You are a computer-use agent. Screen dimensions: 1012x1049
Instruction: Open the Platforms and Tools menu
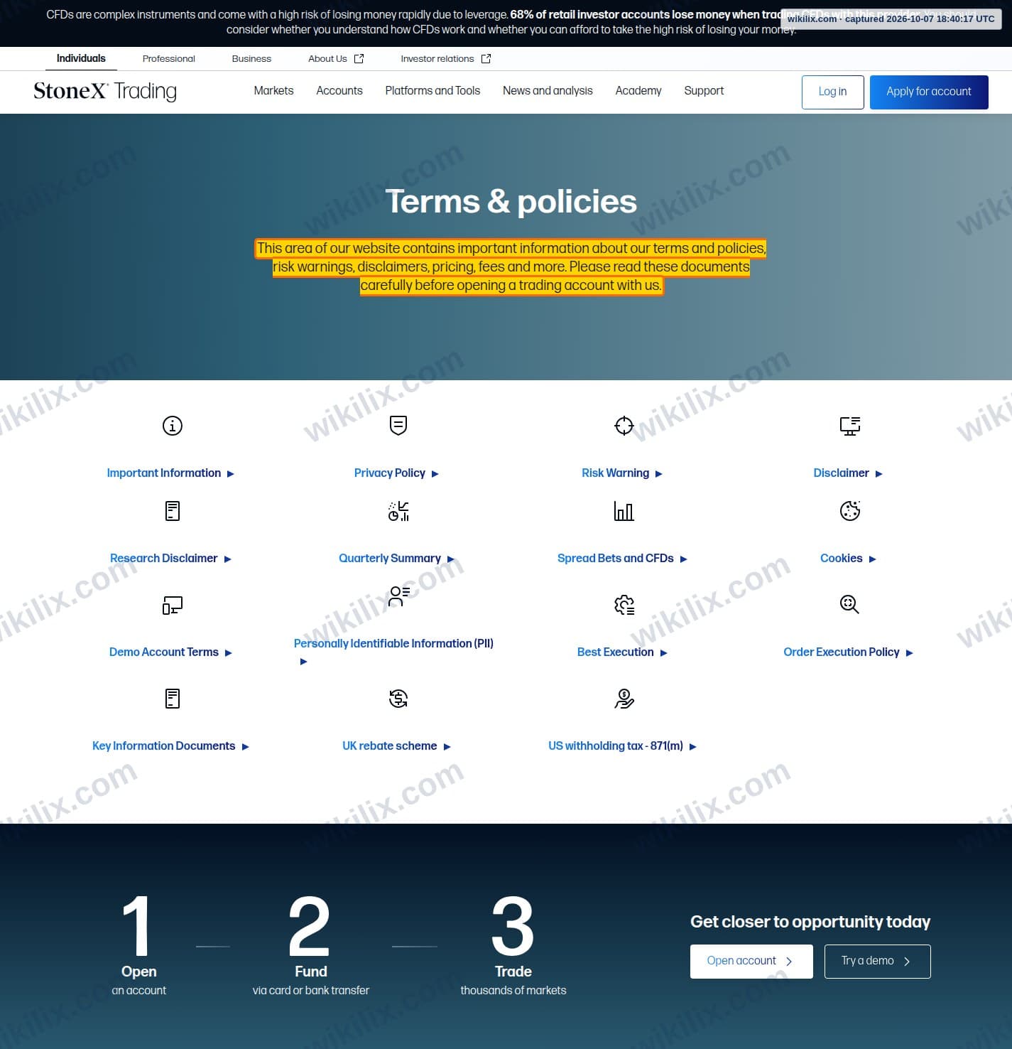(x=432, y=91)
